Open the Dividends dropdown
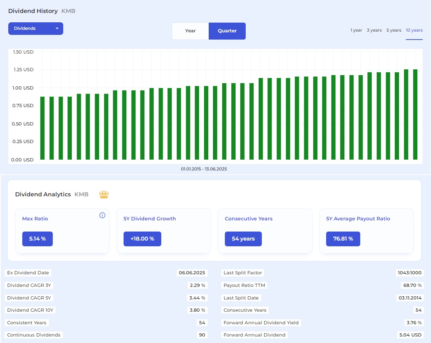Image resolution: width=431 pixels, height=343 pixels. pos(36,28)
